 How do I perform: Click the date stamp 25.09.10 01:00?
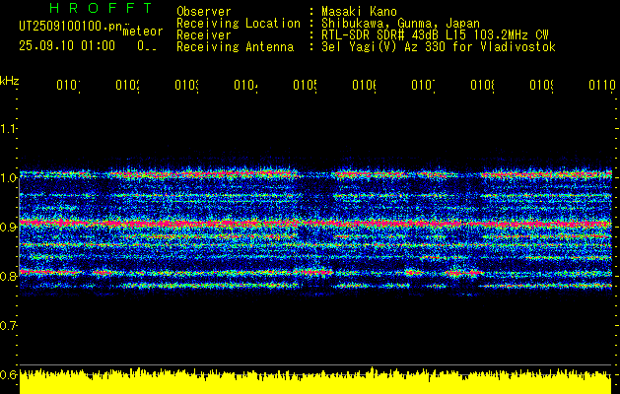pyautogui.click(x=67, y=46)
